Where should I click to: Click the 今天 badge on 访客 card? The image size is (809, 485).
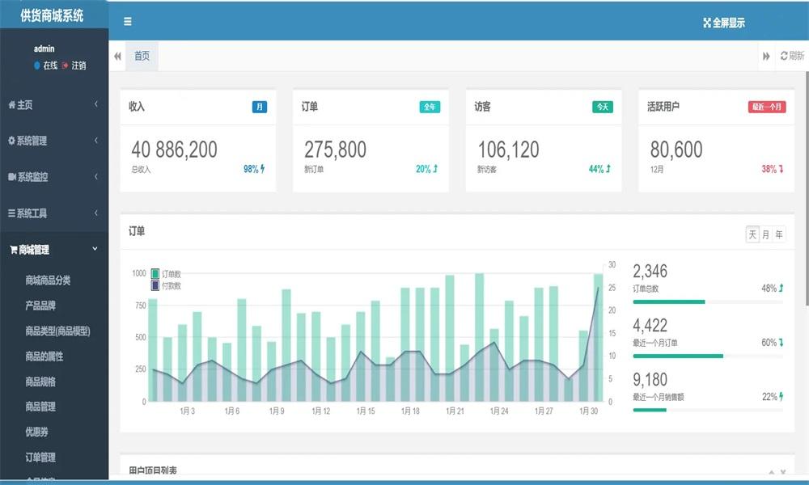[603, 107]
